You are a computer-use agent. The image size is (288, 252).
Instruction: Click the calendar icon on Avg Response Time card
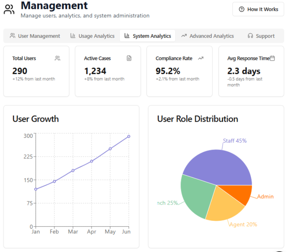[x=272, y=59]
